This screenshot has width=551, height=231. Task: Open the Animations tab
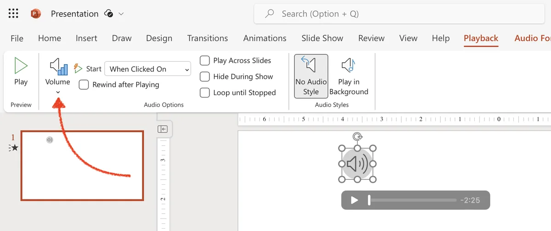(265, 38)
